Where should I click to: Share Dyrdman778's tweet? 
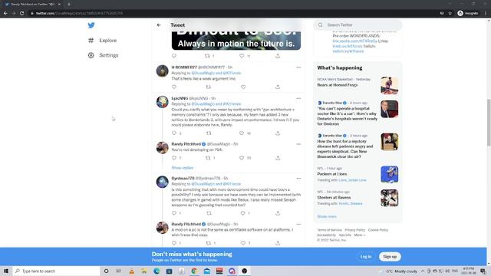[278, 213]
